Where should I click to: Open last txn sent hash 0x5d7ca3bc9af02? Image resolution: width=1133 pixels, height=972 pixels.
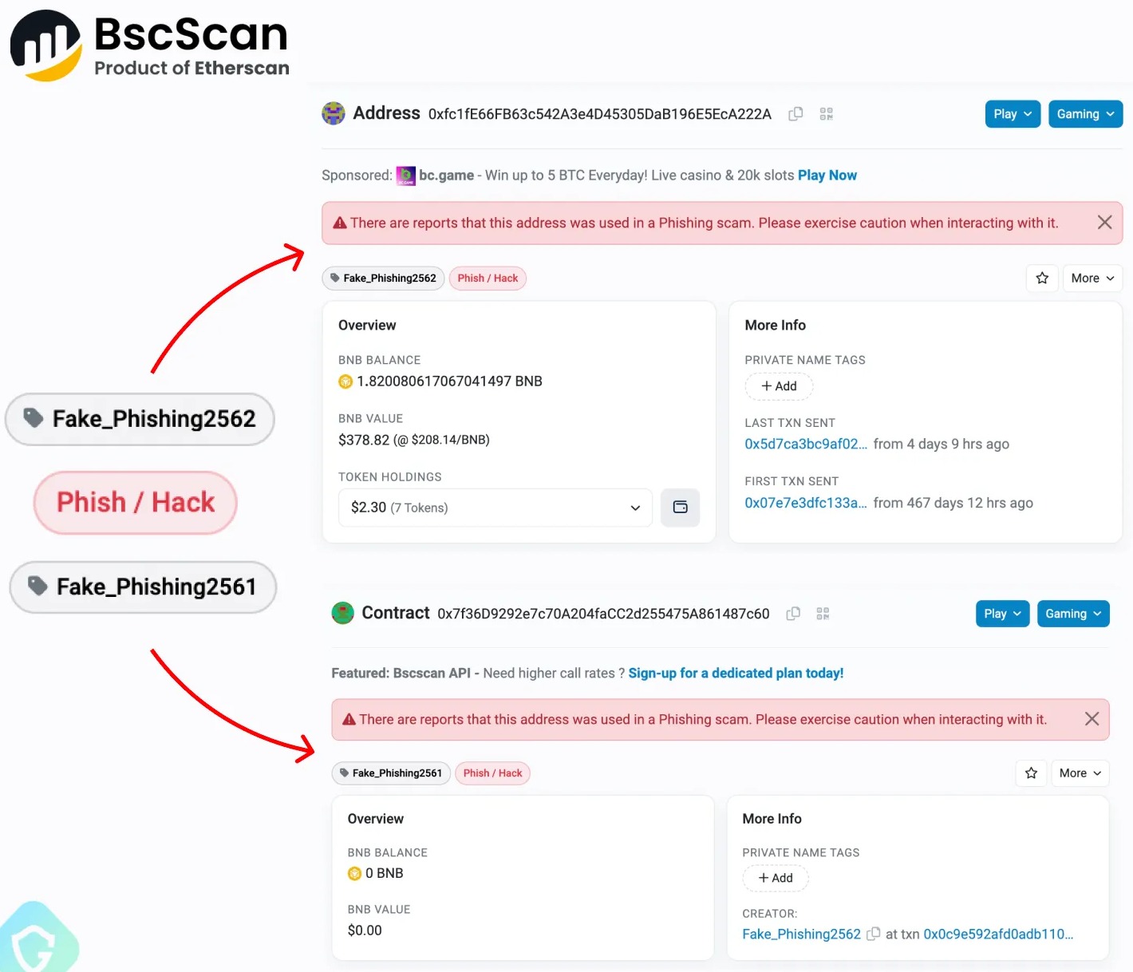point(805,445)
